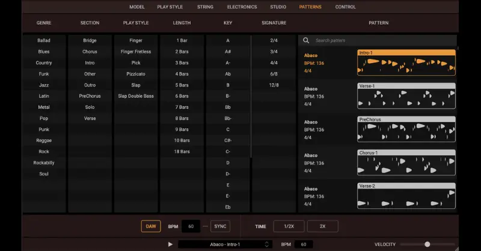Image resolution: width=481 pixels, height=251 pixels.
Task: Choose the PreChorus section filter
Action: (x=90, y=96)
